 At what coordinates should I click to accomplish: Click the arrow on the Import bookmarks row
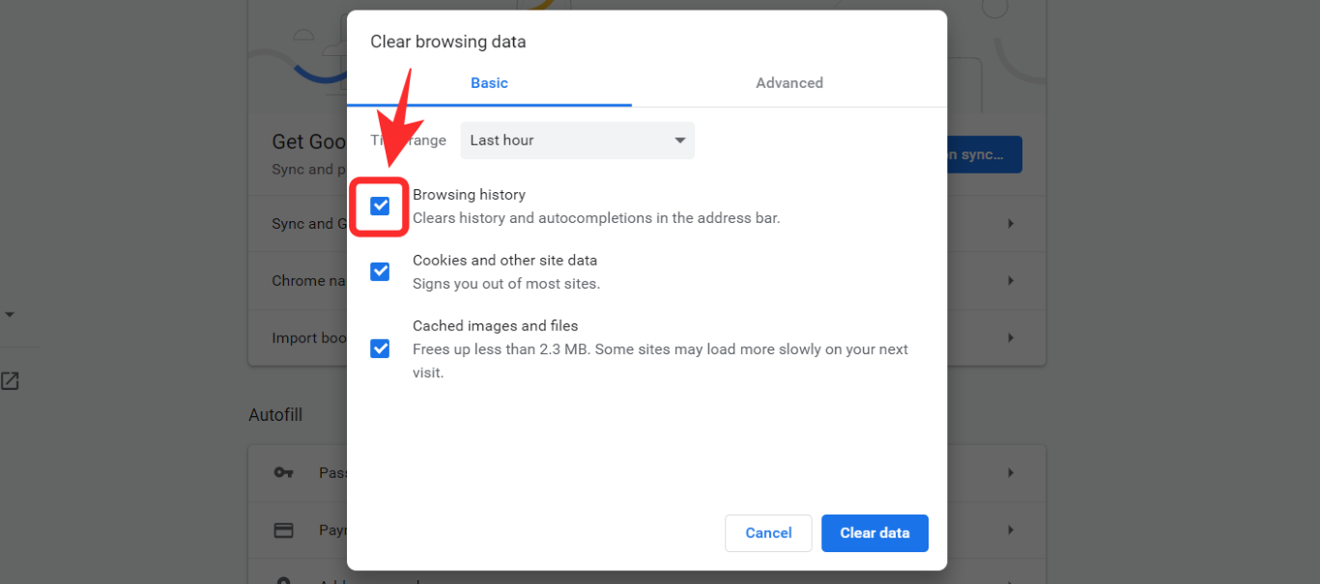tap(1011, 338)
